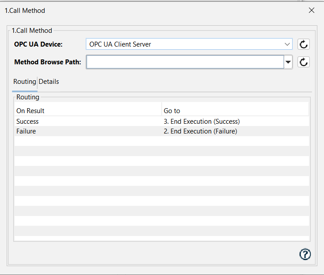Expand the Method Browse Path dropdown arrow
The image size is (324, 275).
tap(288, 62)
